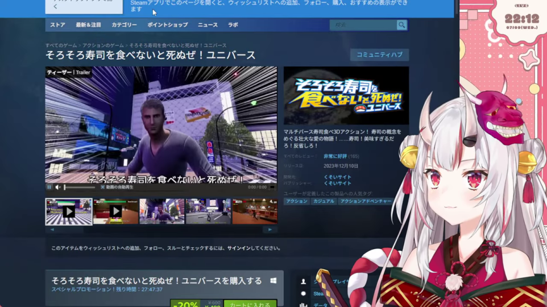This screenshot has width=547, height=307.
Task: Open the ストア menu
Action: pos(57,25)
